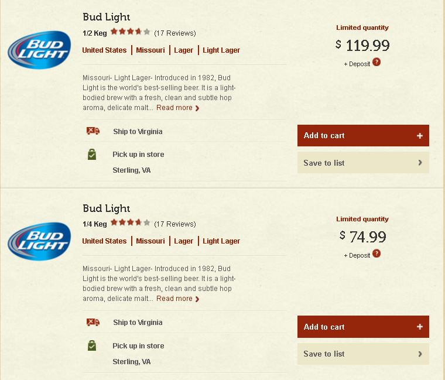The image size is (445, 380).
Task: Open the Lager category on 1/4 Keg listing
Action: [183, 241]
